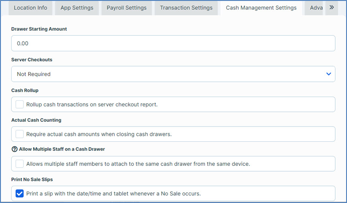Click the help icon beside Allow Multiple Staff
Image resolution: width=347 pixels, height=203 pixels.
point(14,149)
